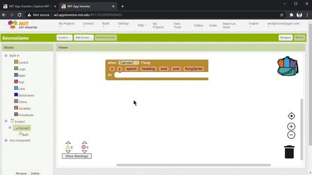Click the red error circle icon
Viewport: 312px width, 175px height.
[x=83, y=147]
